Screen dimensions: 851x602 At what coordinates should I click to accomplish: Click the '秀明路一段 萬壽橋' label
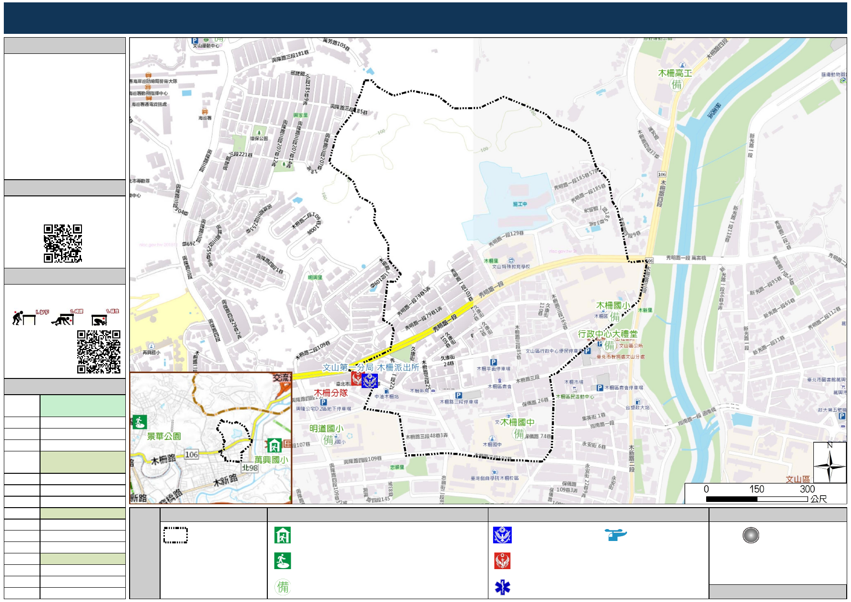coord(686,257)
